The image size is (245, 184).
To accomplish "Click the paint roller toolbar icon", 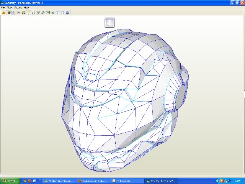I will [x=38, y=13].
